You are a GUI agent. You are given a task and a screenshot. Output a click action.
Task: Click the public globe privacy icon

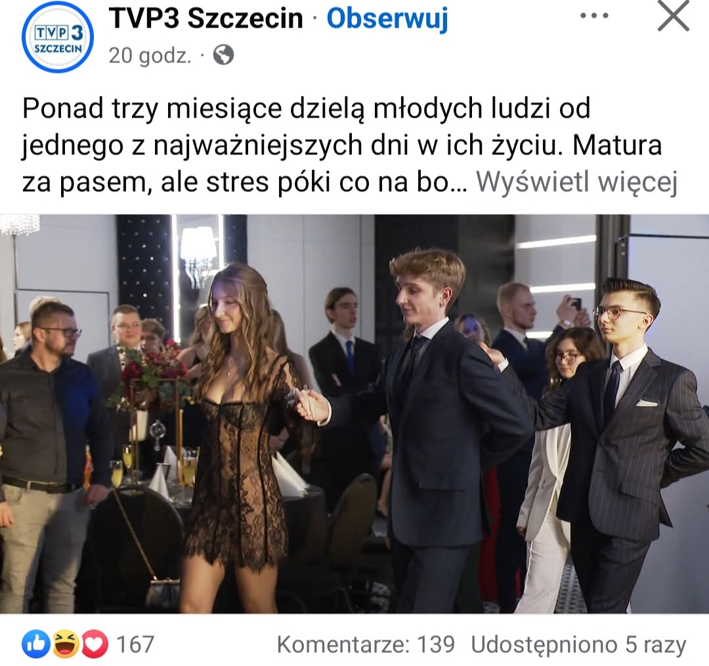click(223, 55)
